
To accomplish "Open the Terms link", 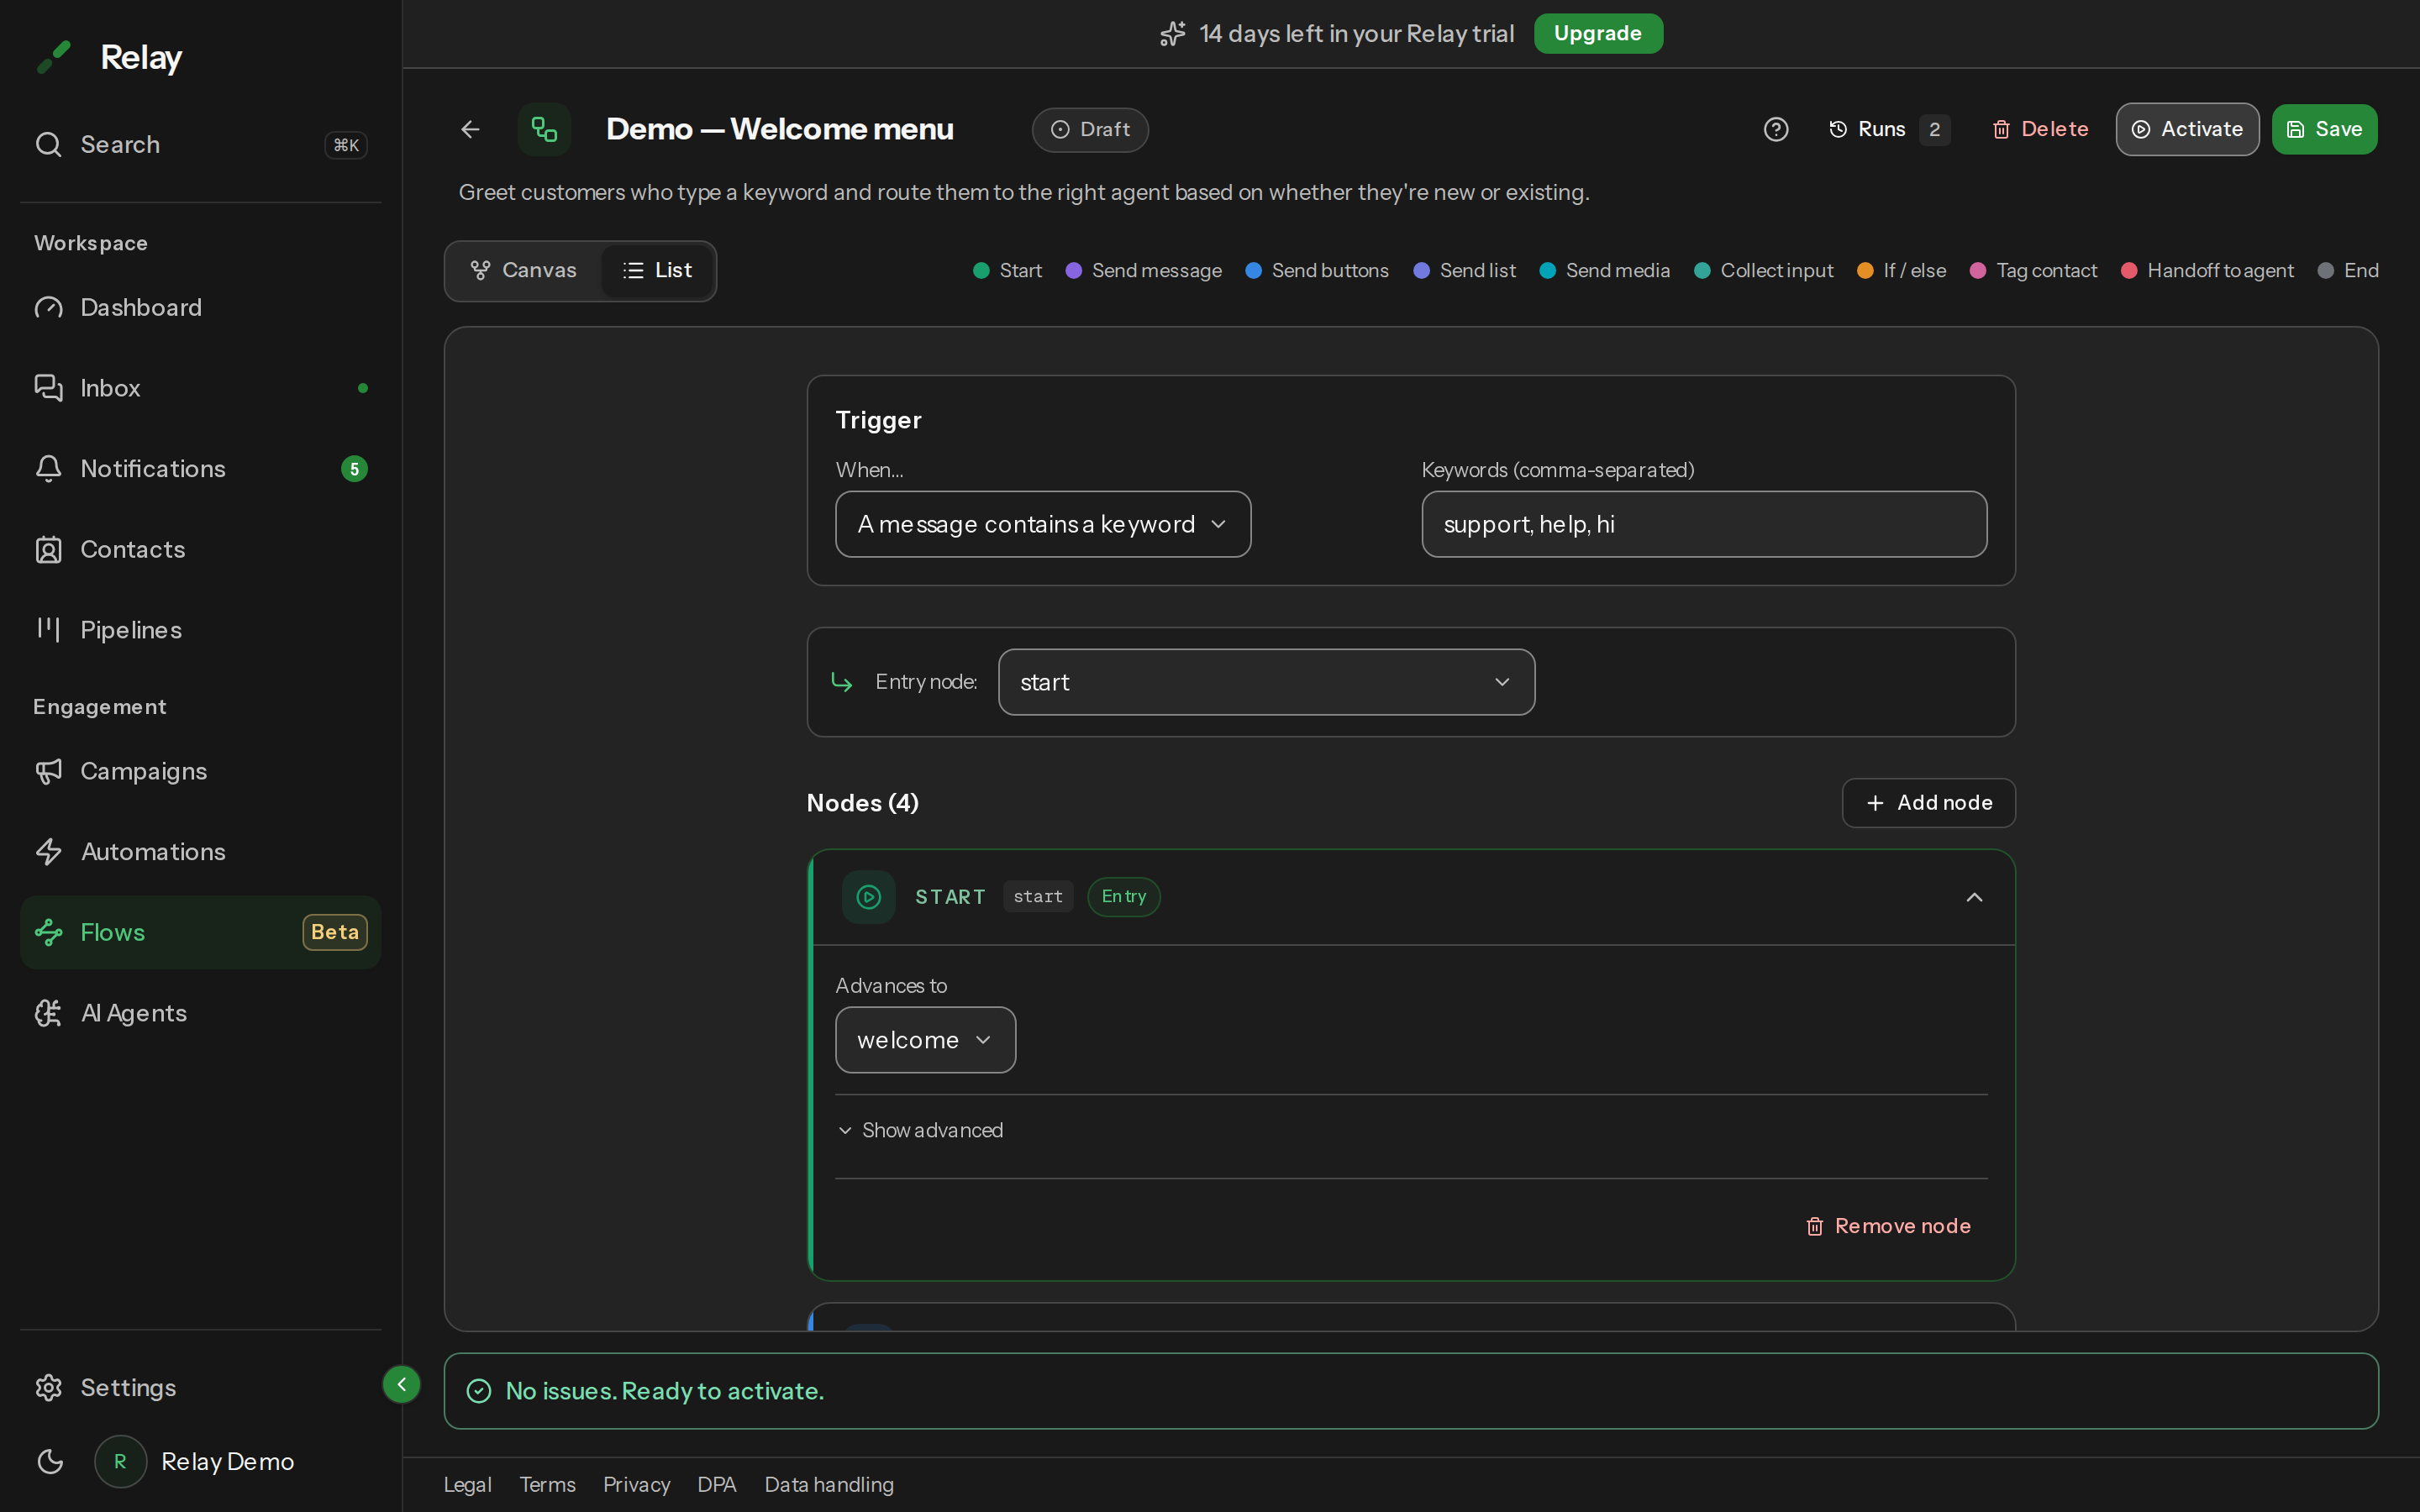I will [548, 1485].
